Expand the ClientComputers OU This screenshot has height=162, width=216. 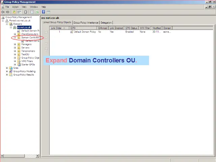(15, 34)
